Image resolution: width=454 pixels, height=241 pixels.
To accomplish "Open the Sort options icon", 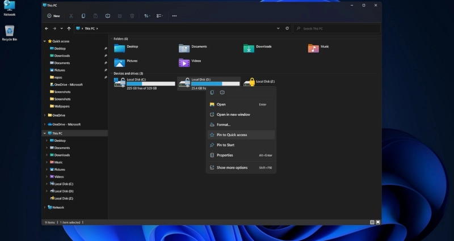I will tap(147, 16).
